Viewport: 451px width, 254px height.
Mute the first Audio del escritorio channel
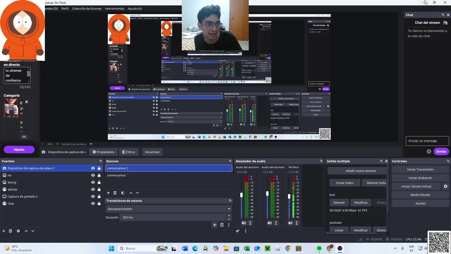coord(244,223)
